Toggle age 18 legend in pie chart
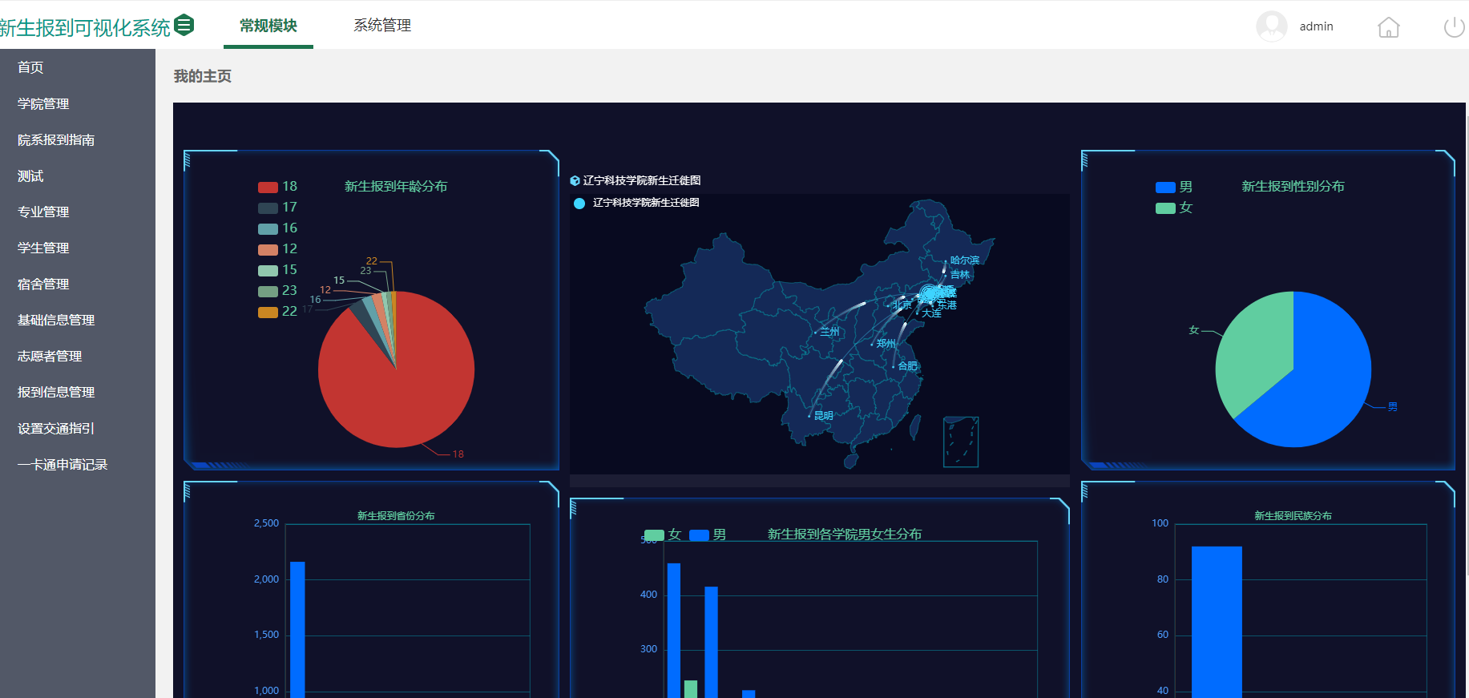The width and height of the screenshot is (1469, 698). click(x=268, y=187)
